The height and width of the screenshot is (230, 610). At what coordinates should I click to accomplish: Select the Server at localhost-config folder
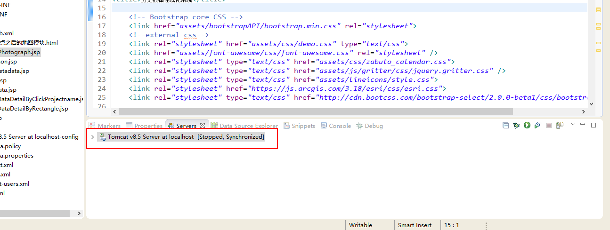tap(39, 137)
